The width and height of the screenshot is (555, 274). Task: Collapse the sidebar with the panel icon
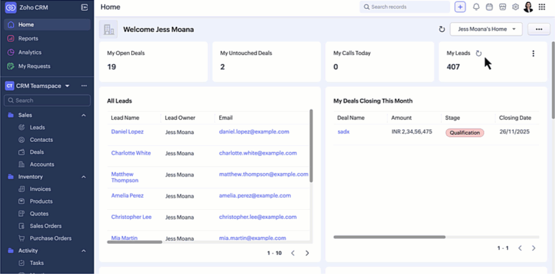84,7
